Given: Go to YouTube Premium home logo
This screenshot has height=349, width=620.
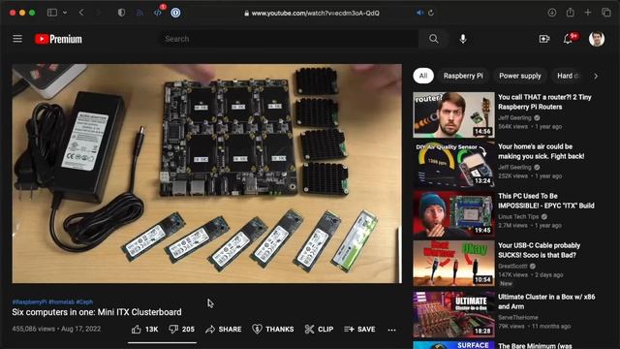Looking at the screenshot, I should click(x=58, y=39).
